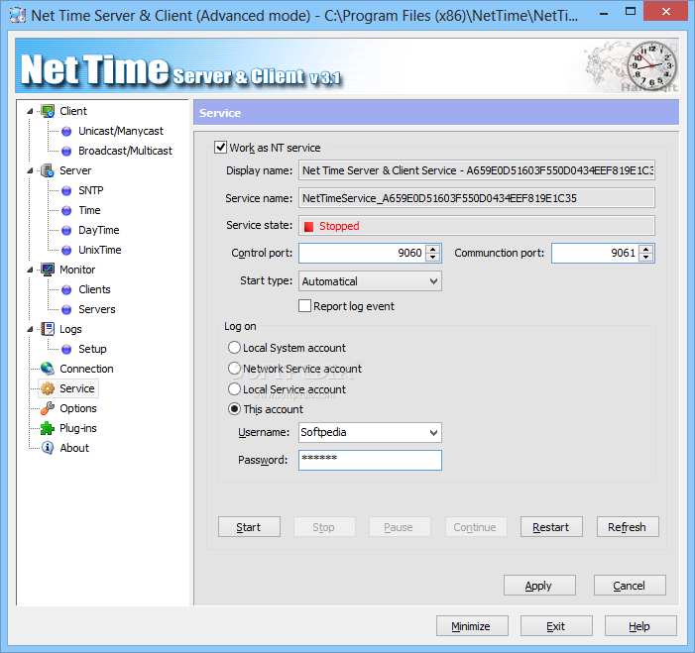Click the blue bullet beside DayTime

tap(66, 230)
